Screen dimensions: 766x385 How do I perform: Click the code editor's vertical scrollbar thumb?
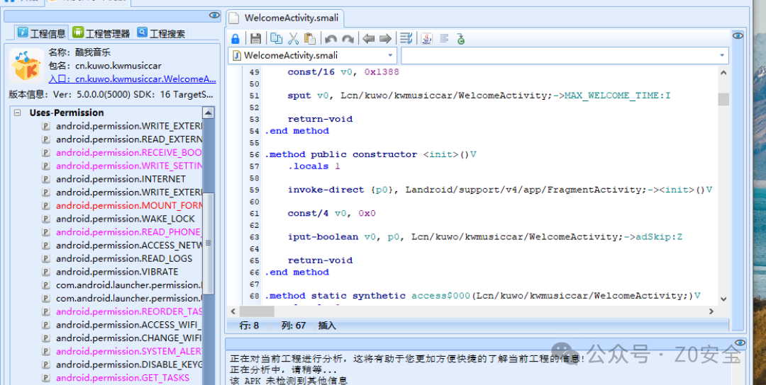pyautogui.click(x=723, y=99)
